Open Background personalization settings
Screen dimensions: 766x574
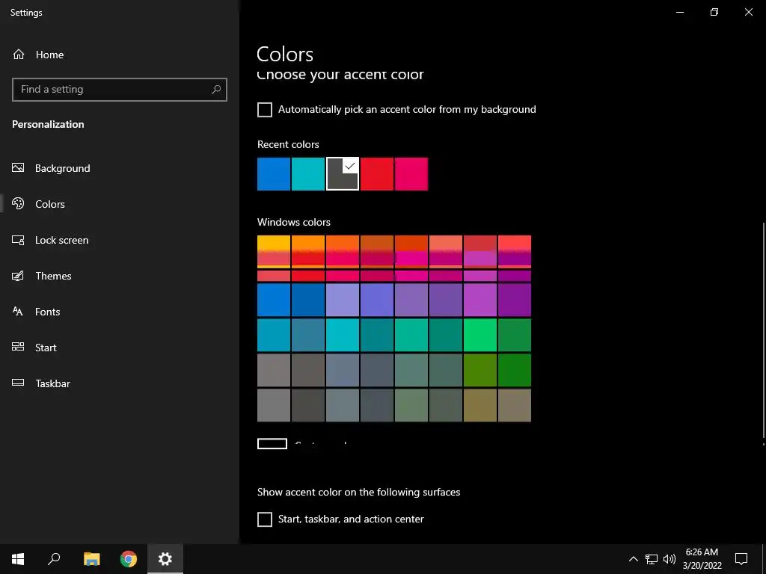coord(52,168)
